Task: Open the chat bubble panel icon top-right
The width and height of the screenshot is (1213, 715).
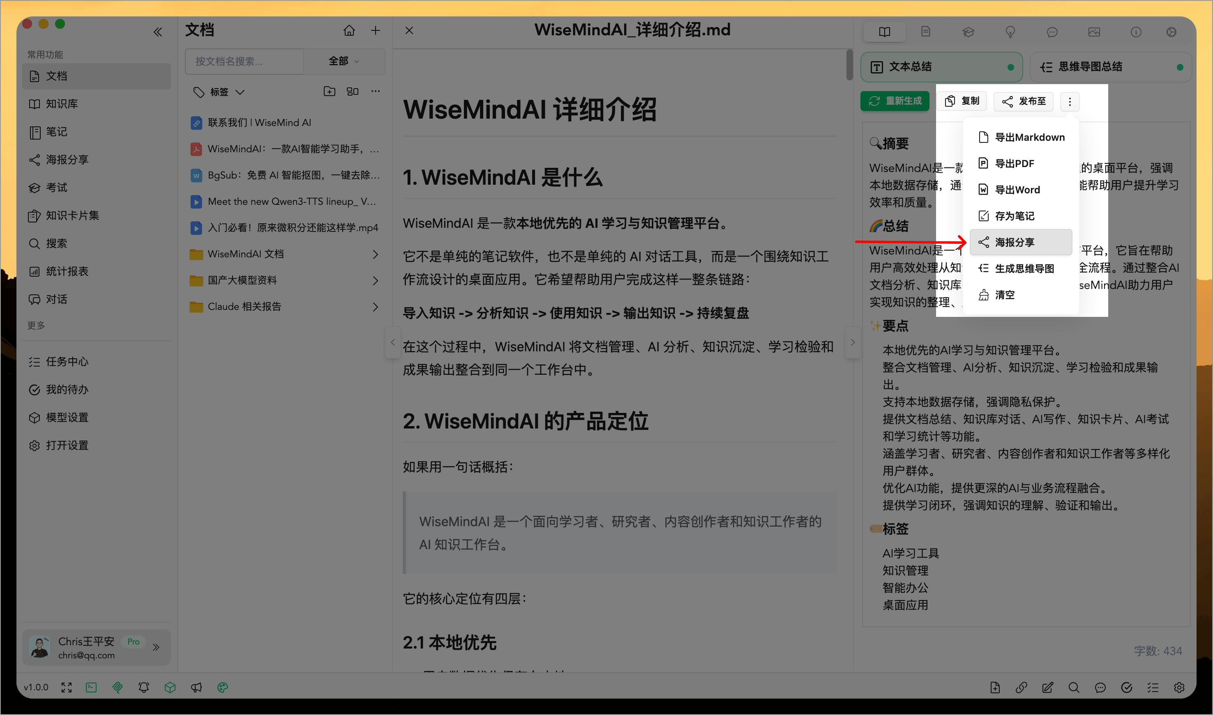Action: pos(1052,32)
